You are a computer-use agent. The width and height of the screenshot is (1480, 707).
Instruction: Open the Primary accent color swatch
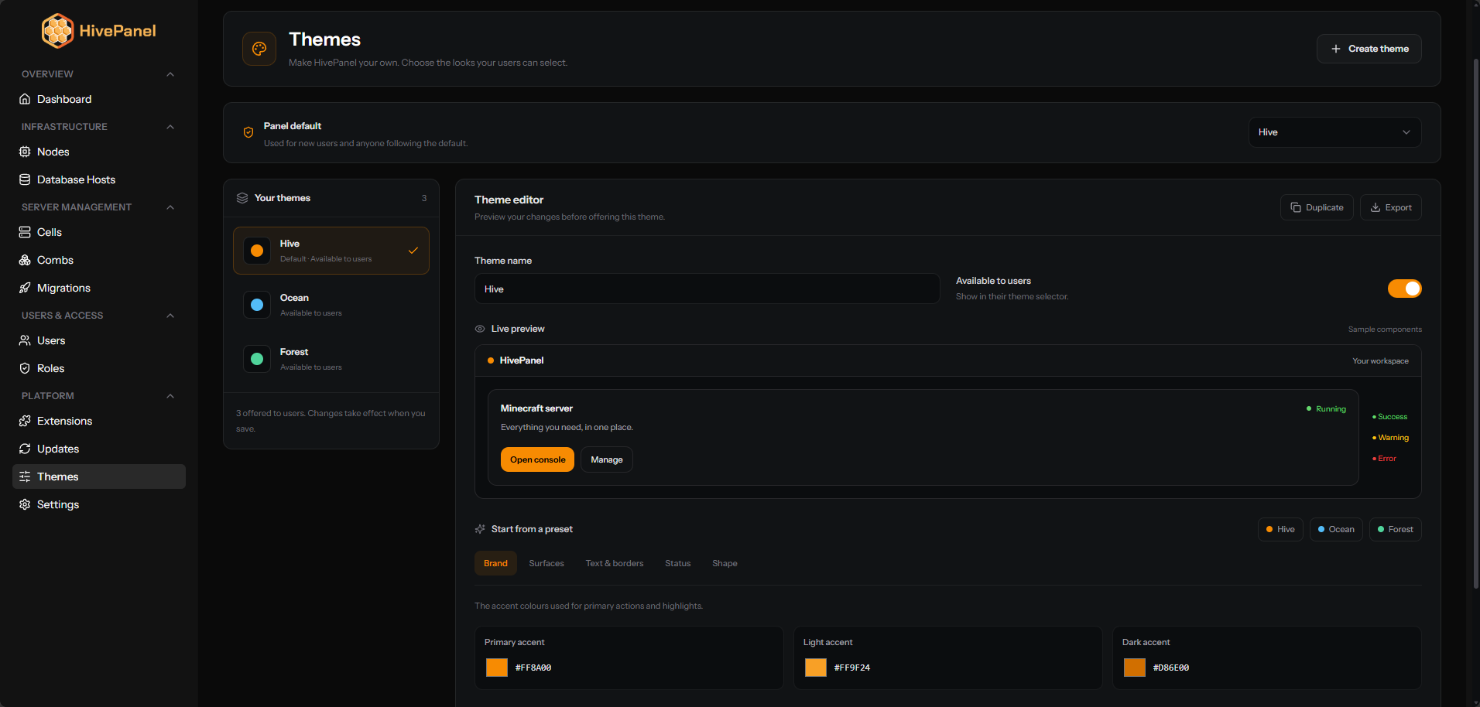point(497,668)
